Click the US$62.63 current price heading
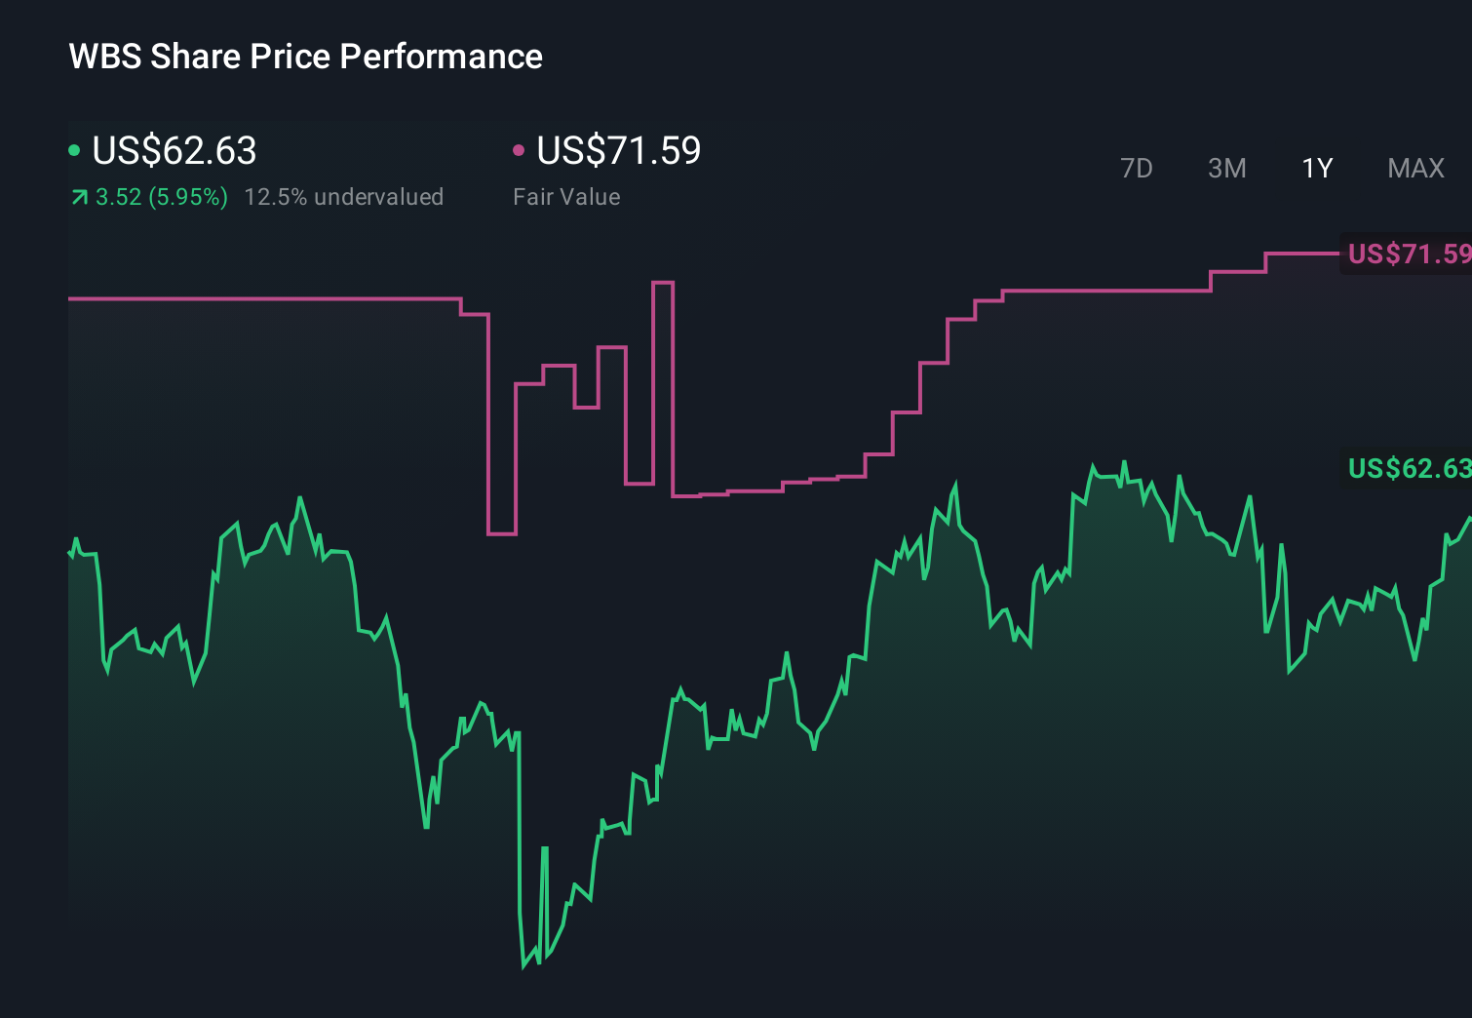 (x=174, y=151)
